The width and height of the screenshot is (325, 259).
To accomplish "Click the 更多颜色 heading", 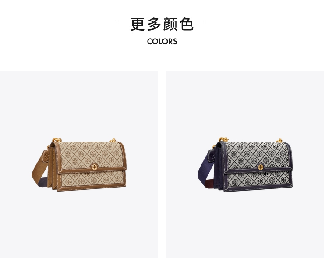I will (162, 24).
